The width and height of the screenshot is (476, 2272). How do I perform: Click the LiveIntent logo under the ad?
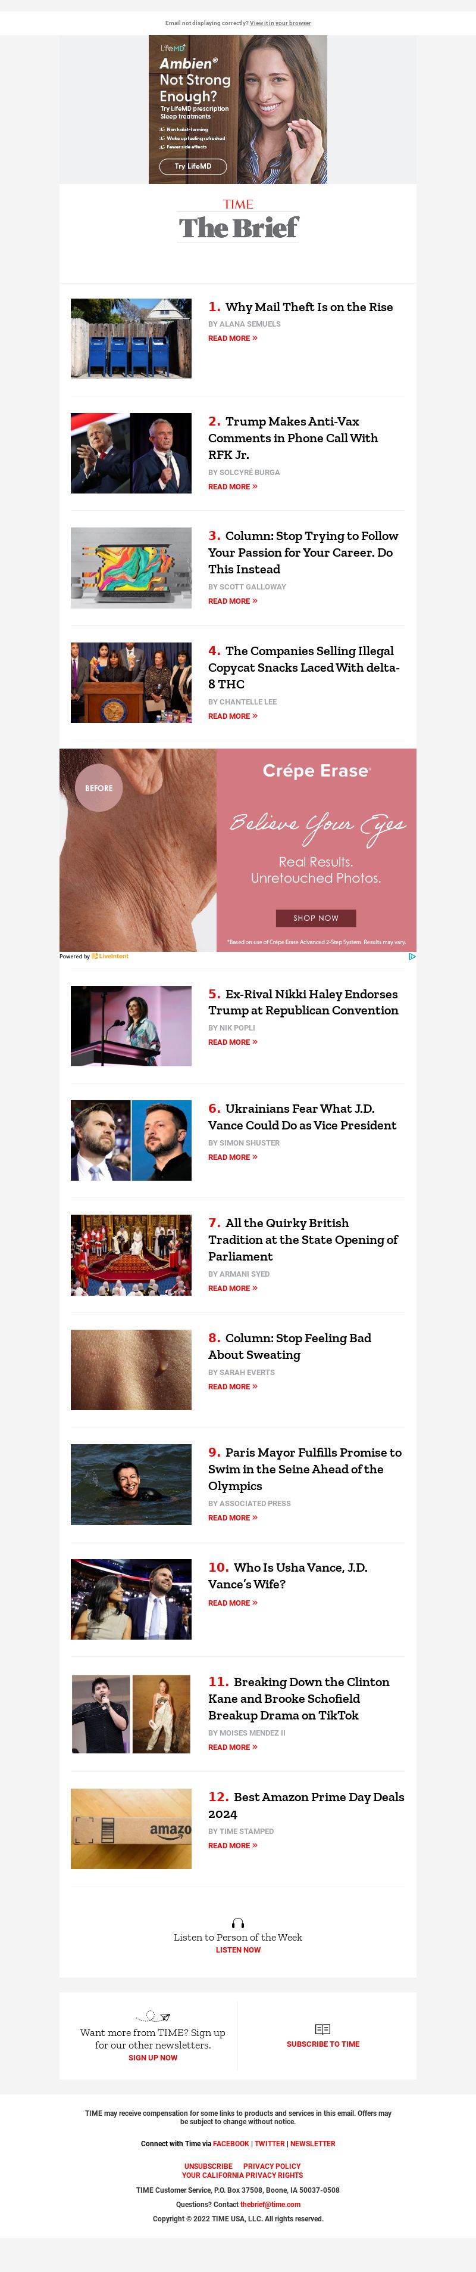pyautogui.click(x=110, y=956)
